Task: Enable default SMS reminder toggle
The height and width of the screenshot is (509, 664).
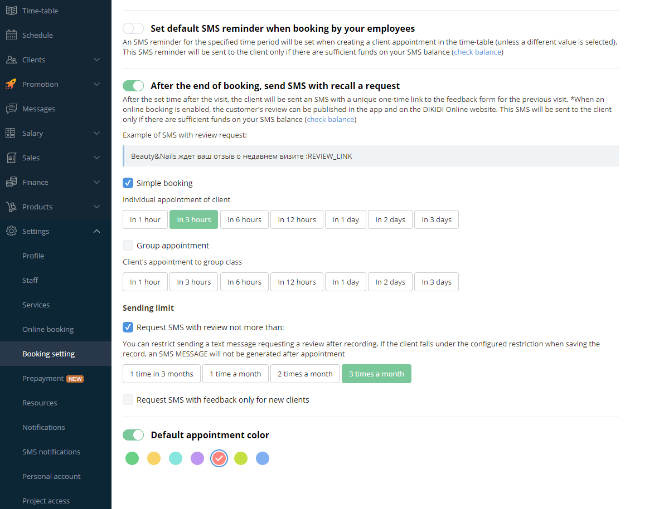Action: (133, 28)
